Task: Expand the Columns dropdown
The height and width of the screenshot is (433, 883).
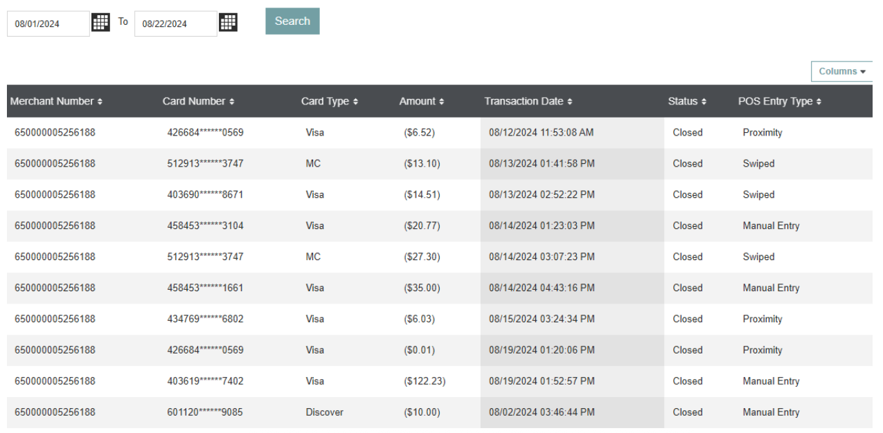Action: coord(841,72)
